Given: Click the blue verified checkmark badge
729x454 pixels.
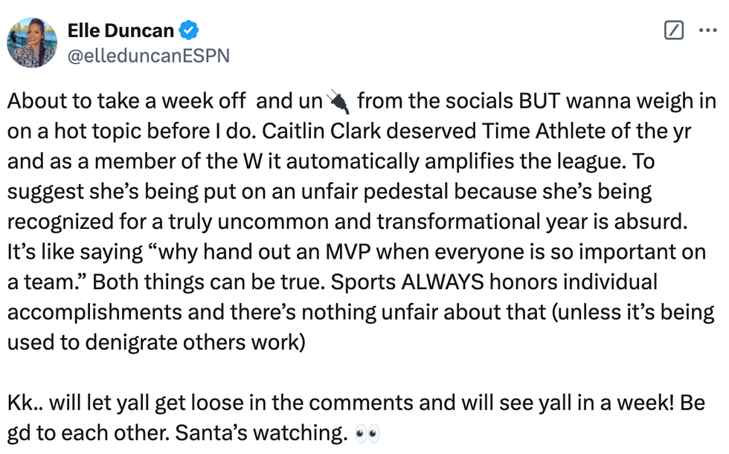Looking at the screenshot, I should (190, 30).
